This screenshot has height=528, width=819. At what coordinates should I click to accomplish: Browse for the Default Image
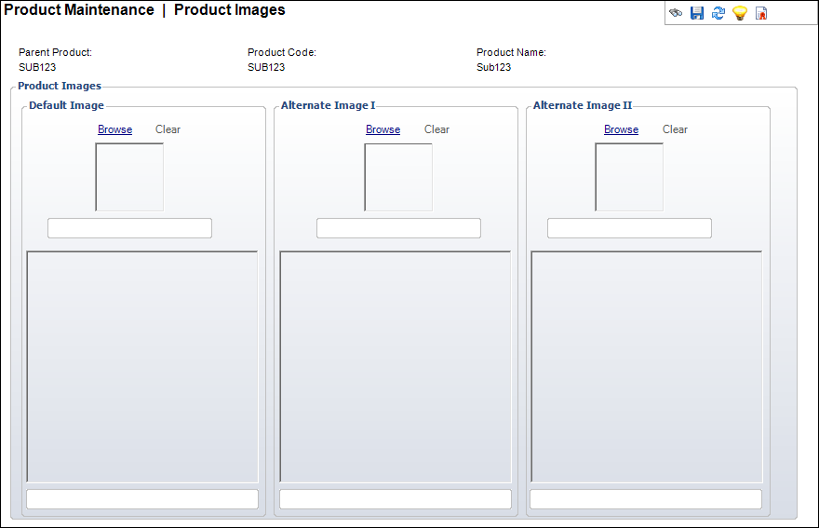click(x=114, y=129)
